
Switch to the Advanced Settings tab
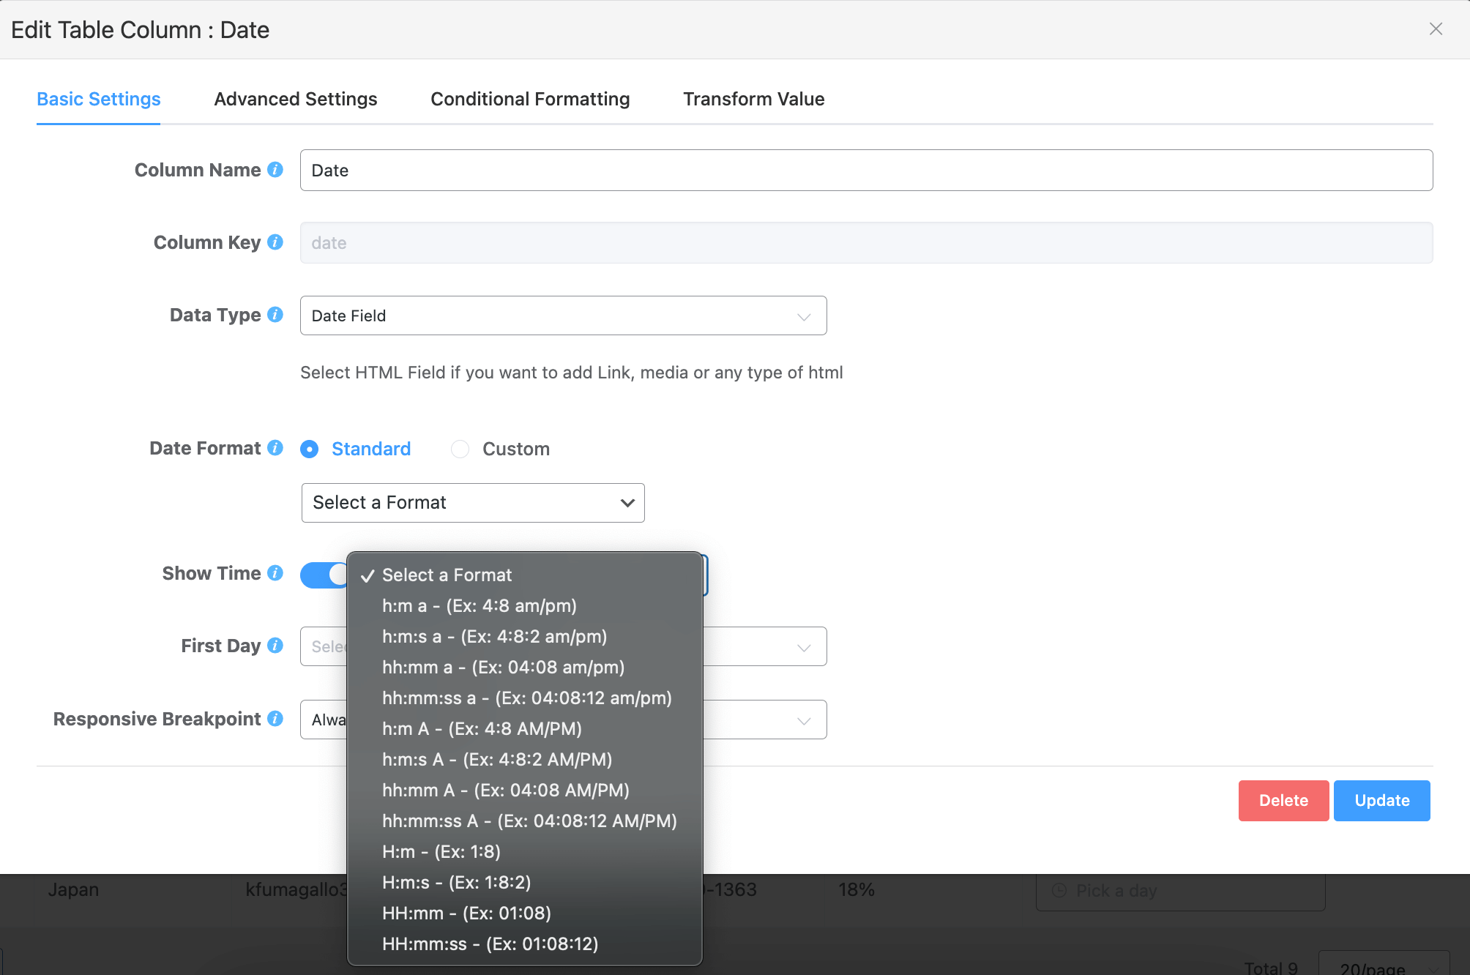click(x=295, y=100)
